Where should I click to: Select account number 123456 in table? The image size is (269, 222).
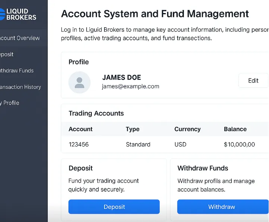[79, 144]
